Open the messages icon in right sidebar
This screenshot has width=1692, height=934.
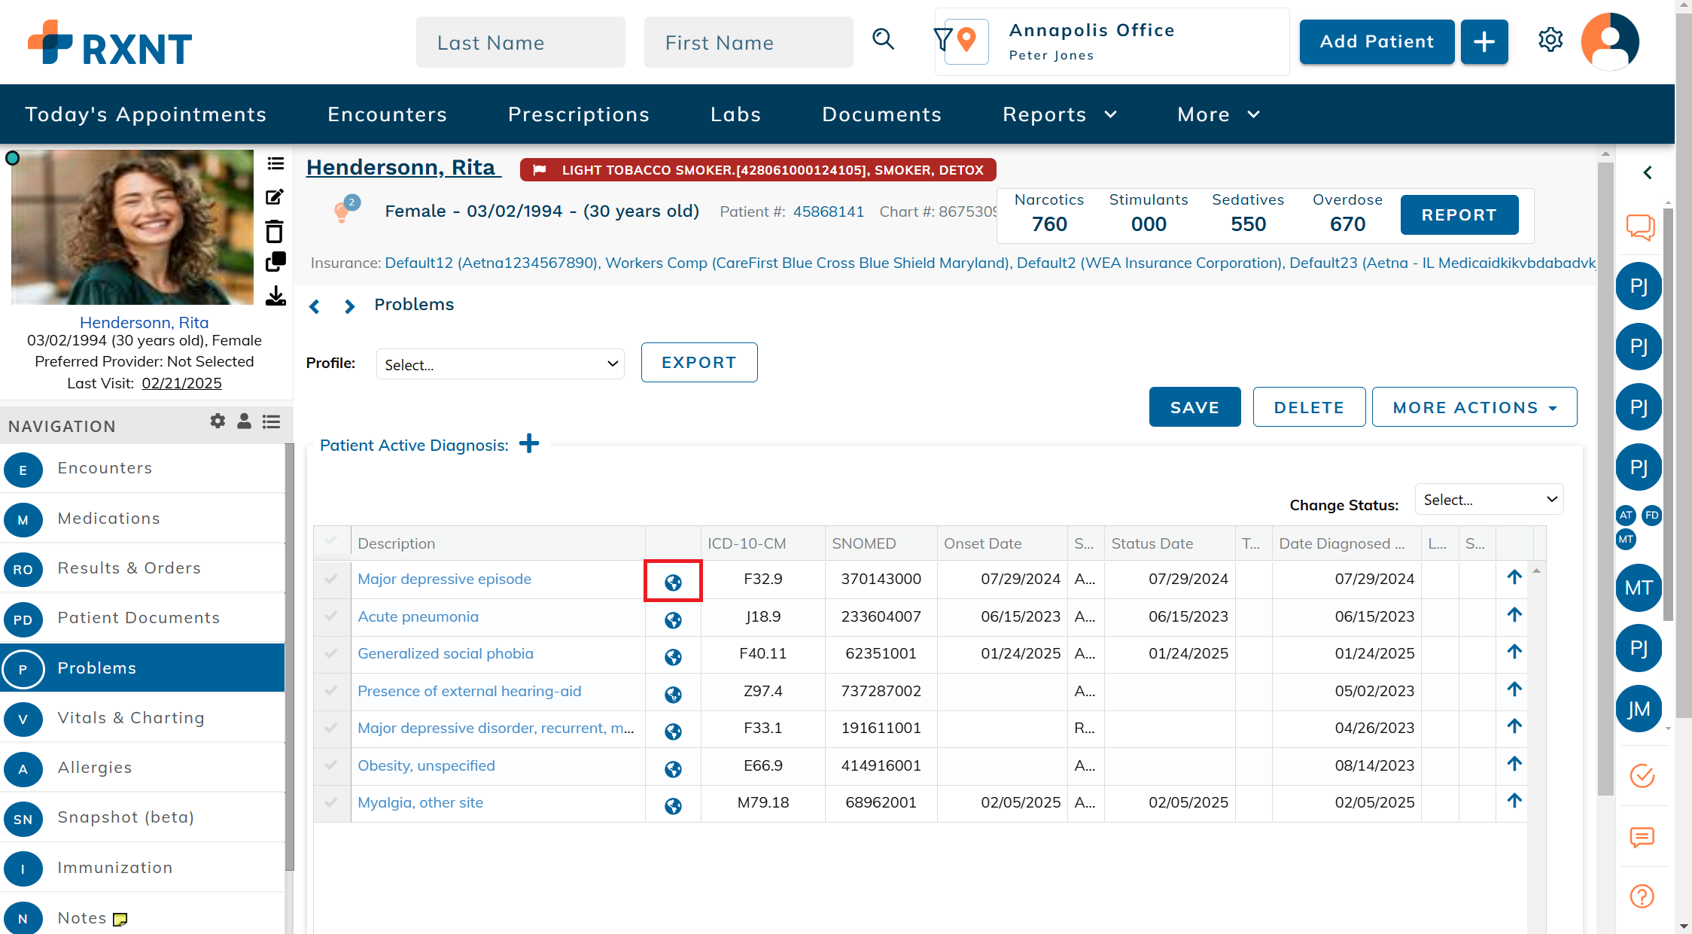(1642, 837)
